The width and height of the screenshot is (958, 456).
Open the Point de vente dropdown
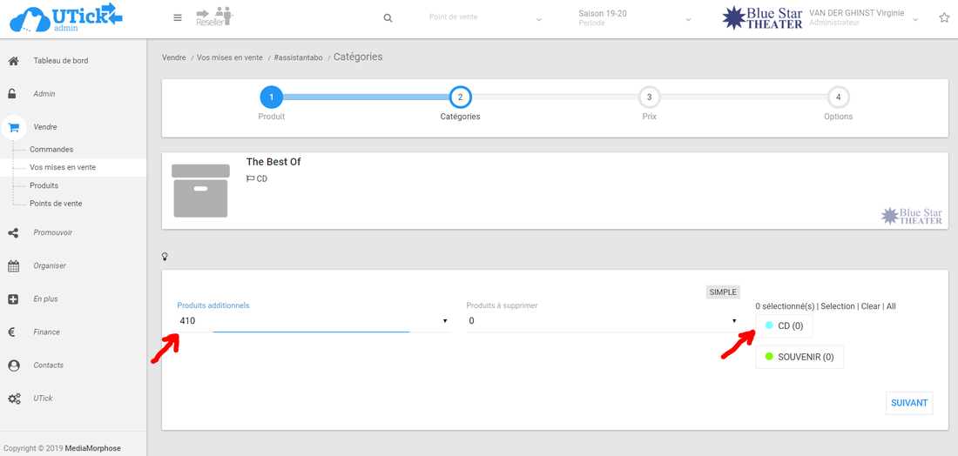485,18
